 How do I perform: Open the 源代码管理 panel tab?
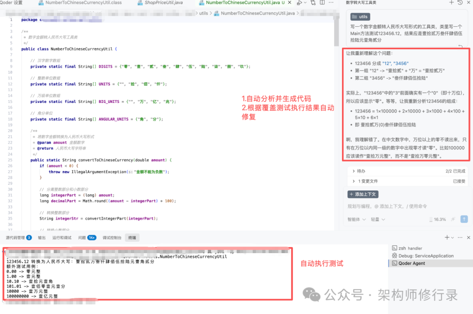[x=18, y=238]
